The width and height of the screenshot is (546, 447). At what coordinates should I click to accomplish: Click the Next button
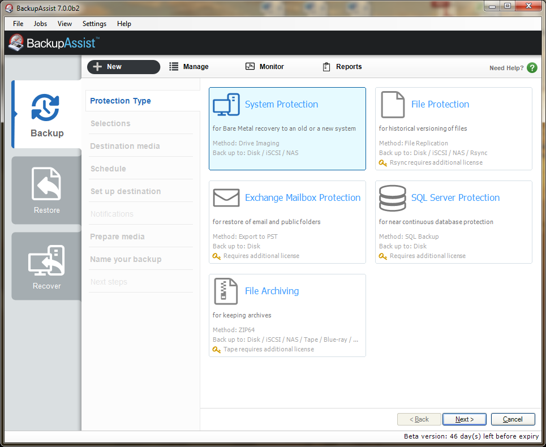pos(464,419)
